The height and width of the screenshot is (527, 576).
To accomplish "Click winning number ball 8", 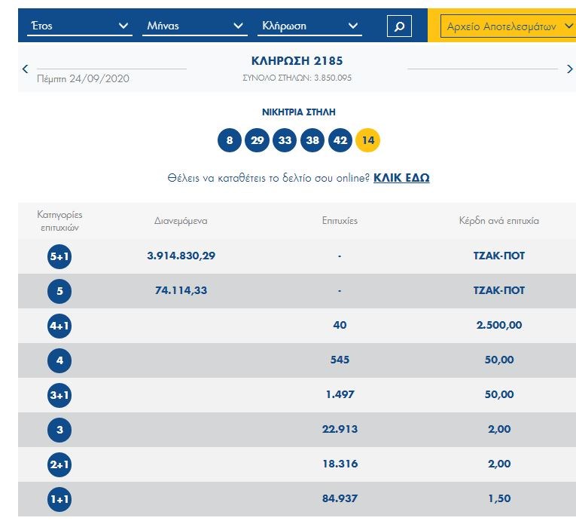I will [x=230, y=140].
